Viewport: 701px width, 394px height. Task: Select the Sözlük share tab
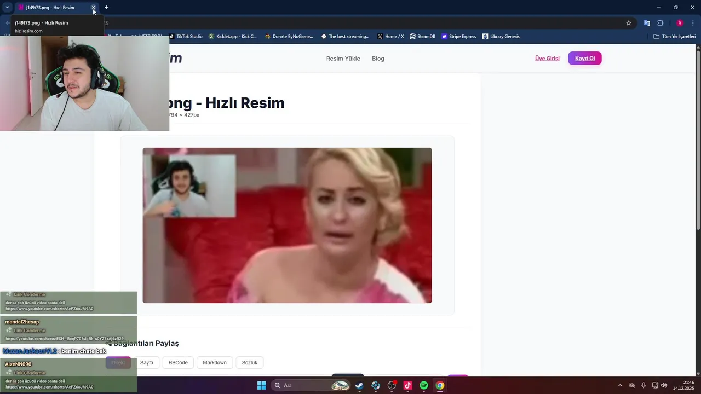[x=250, y=363]
